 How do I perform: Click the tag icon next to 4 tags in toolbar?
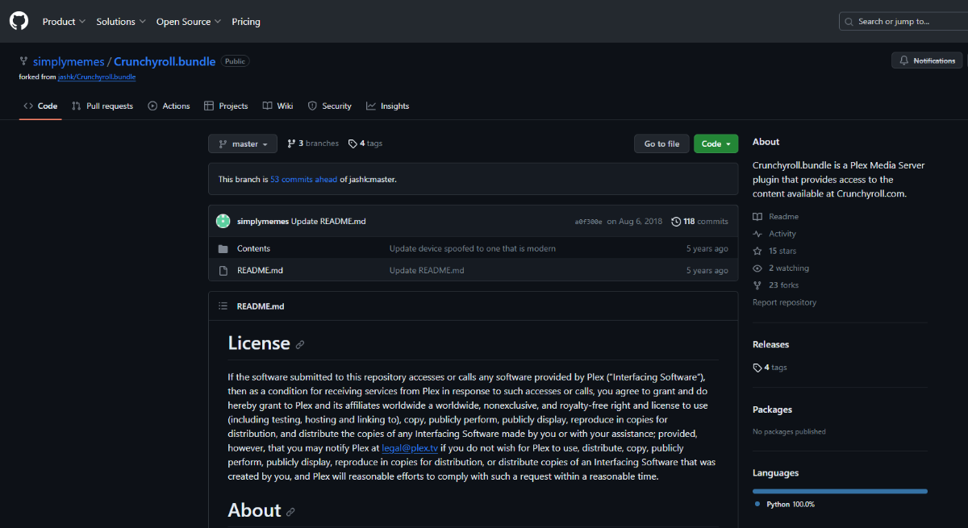pyautogui.click(x=353, y=143)
